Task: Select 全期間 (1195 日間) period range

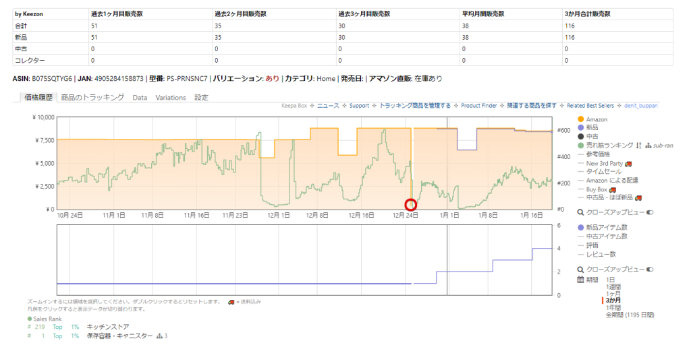Action: tap(630, 315)
